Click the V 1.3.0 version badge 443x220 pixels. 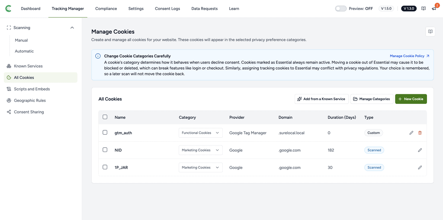409,9
